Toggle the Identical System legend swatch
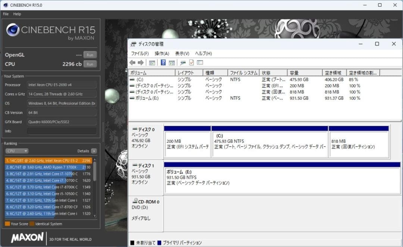The image size is (403, 247). click(x=32, y=224)
